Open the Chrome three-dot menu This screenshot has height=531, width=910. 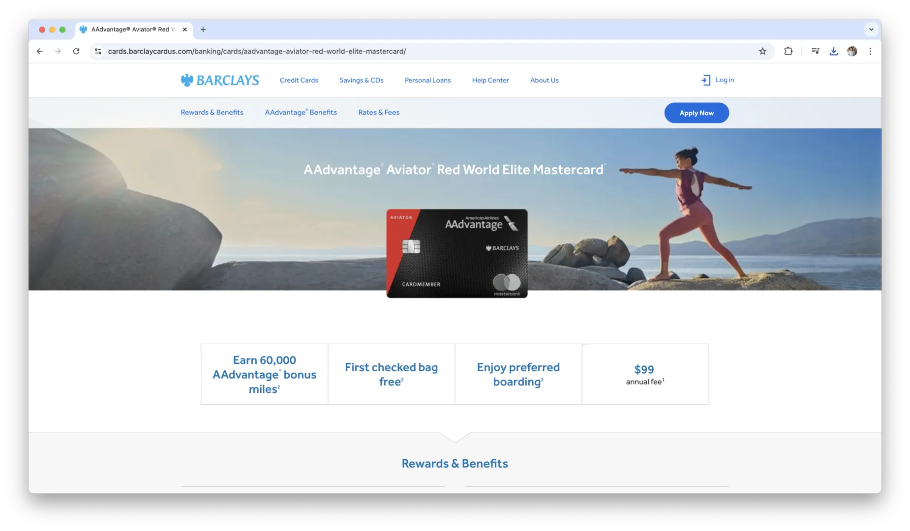tap(870, 51)
